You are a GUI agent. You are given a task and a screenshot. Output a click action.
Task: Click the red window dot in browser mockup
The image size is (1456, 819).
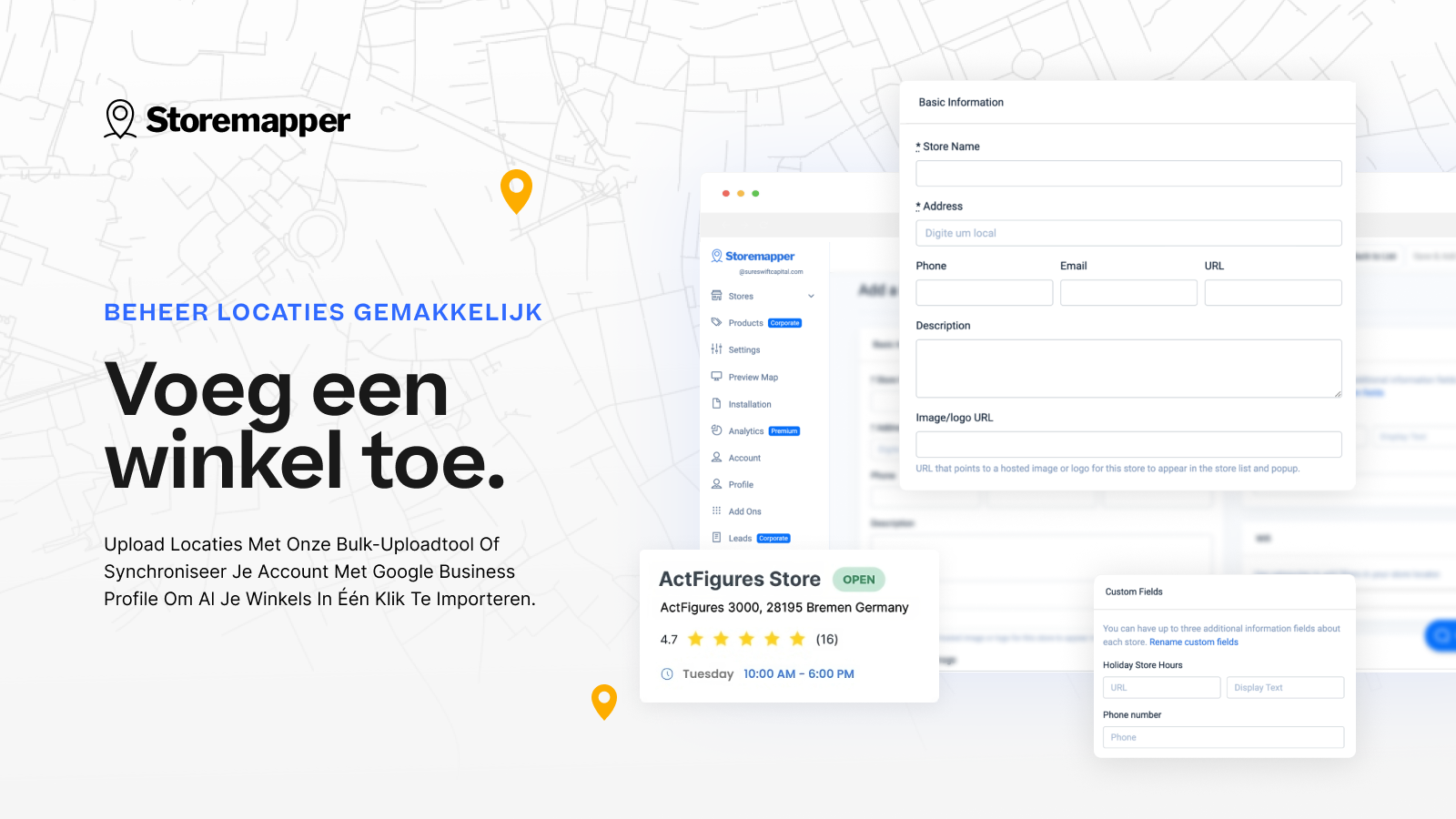725,194
